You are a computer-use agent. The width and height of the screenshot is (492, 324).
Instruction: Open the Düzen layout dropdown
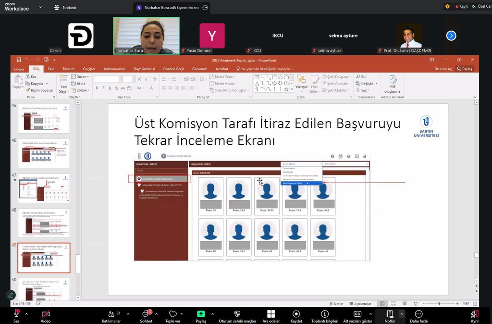pyautogui.click(x=81, y=77)
